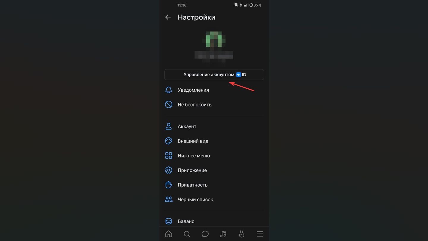This screenshot has width=428, height=241.
Task: Tap the person icon beside Аккаунт
Action: (x=169, y=126)
